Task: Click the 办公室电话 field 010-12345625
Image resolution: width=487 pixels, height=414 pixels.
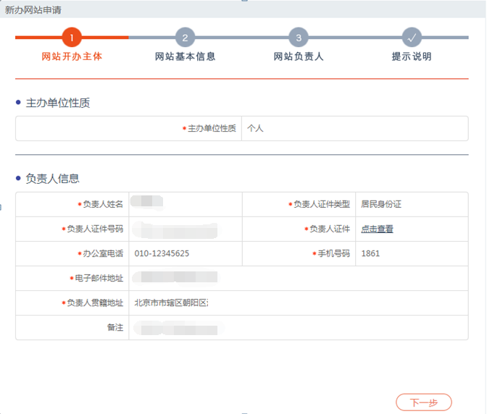Action: pyautogui.click(x=162, y=253)
